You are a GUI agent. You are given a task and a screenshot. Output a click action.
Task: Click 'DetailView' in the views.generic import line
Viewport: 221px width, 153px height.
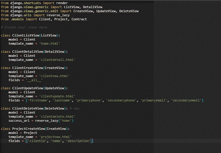tap(93, 7)
